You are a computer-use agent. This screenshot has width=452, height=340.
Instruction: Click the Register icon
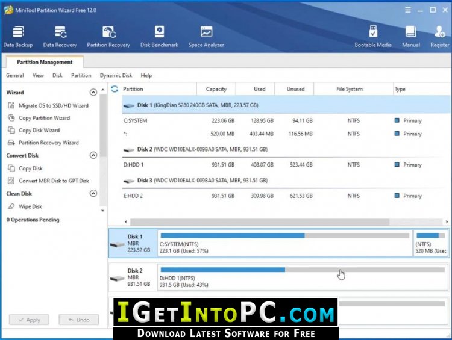[439, 32]
